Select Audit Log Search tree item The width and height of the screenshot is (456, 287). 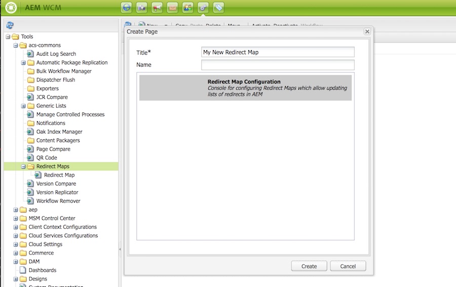(x=56, y=54)
